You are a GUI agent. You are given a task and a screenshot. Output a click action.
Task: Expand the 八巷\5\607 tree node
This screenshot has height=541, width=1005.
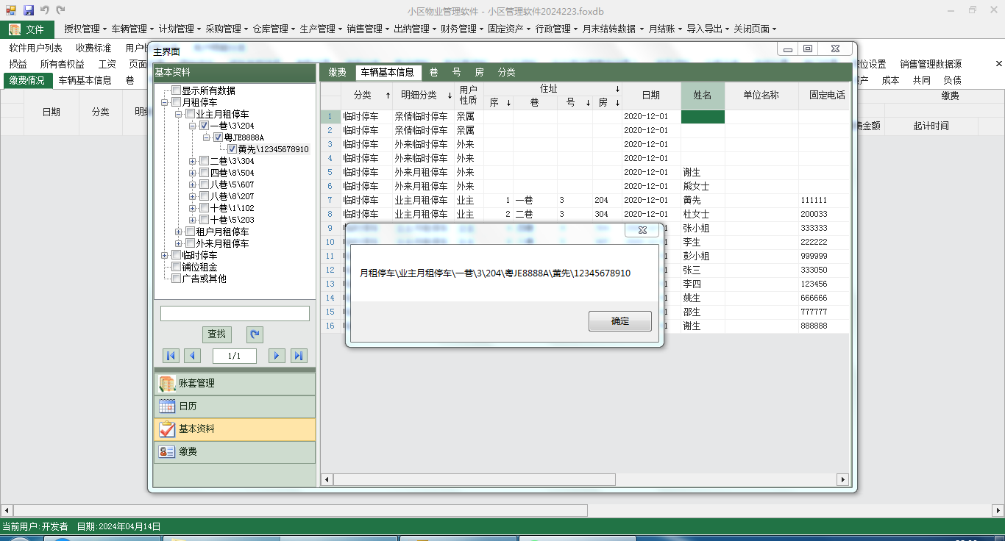pyautogui.click(x=192, y=184)
